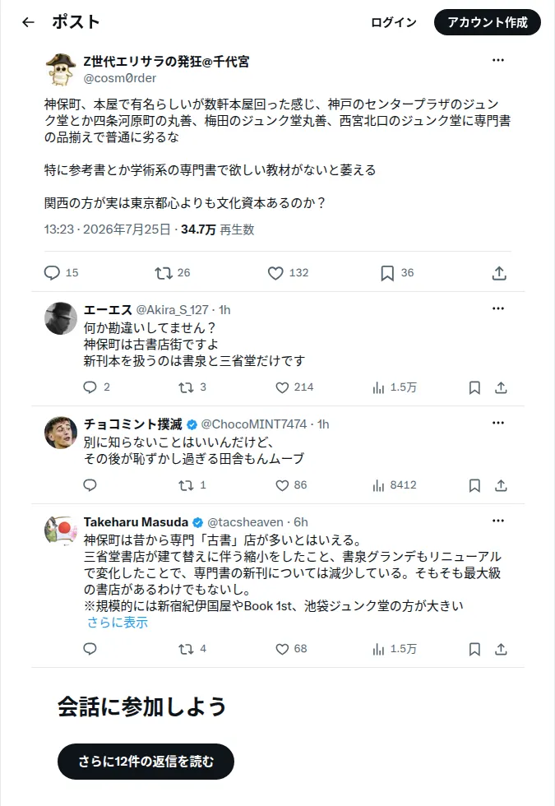The height and width of the screenshot is (806, 555).
Task: Open more options on エーエス reply
Action: point(498,308)
